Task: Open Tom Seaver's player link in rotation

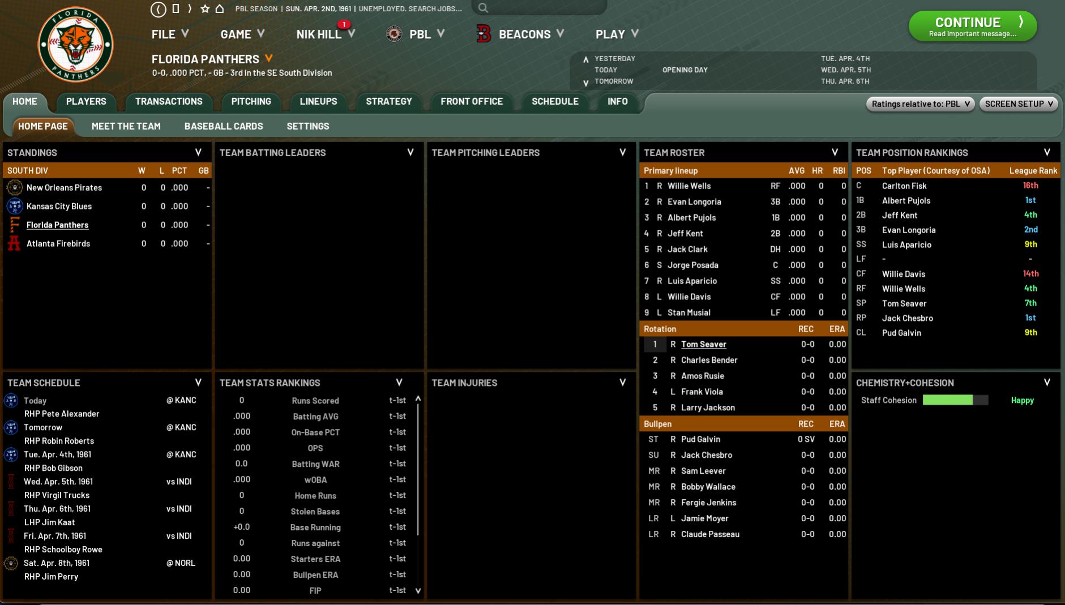Action: click(x=703, y=344)
